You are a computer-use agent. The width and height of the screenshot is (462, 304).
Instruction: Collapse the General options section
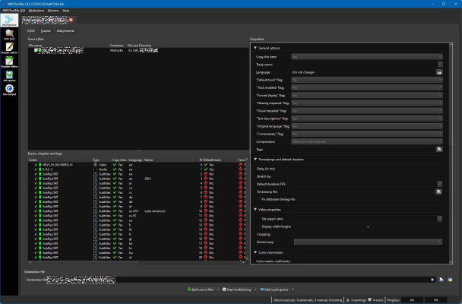point(255,48)
